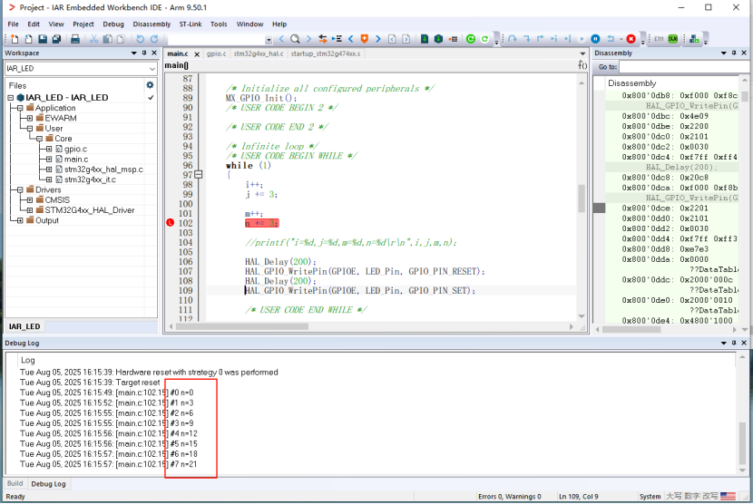The image size is (753, 504).
Task: Click the Navigate Forward page icon
Action: coord(406,39)
